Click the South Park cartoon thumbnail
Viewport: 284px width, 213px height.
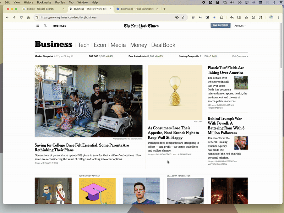click(53, 191)
